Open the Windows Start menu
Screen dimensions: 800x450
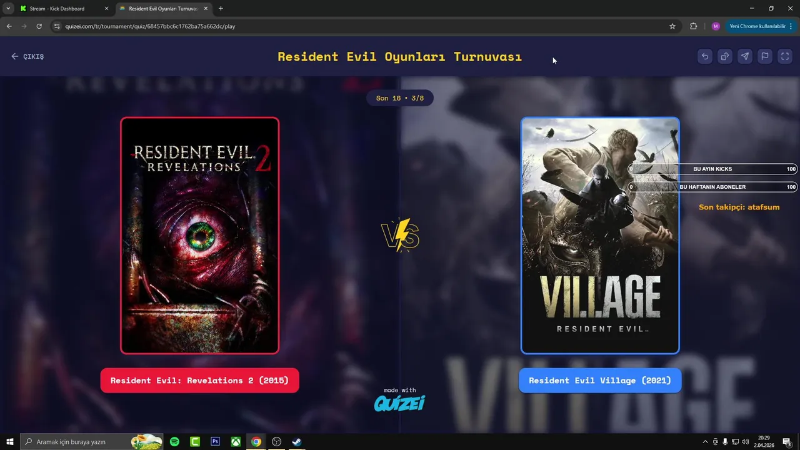[10, 442]
